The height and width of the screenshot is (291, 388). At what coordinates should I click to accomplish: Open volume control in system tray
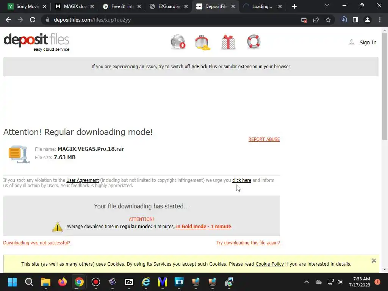[x=339, y=282]
